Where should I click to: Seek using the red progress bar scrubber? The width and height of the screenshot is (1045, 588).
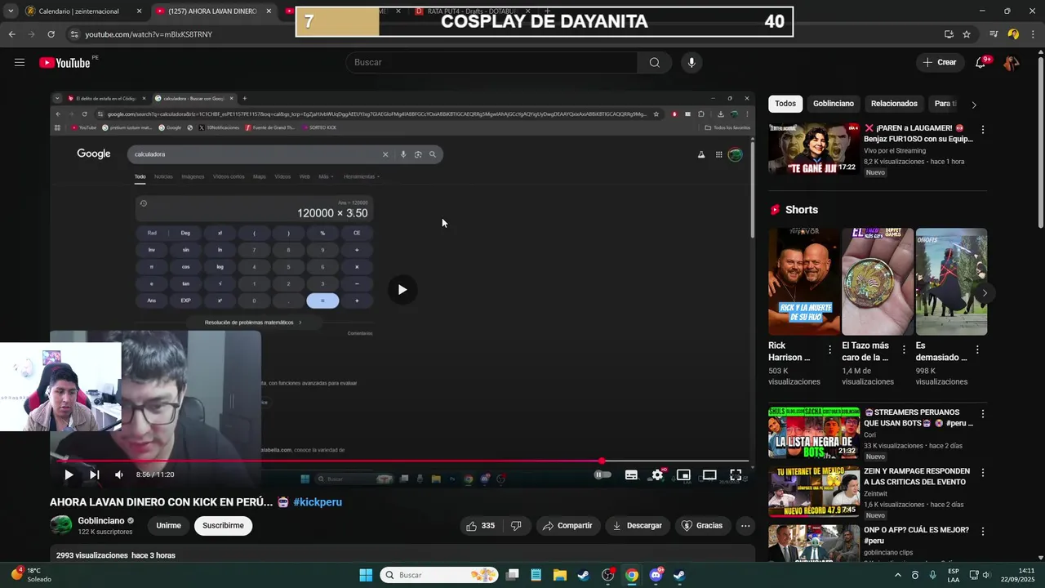pyautogui.click(x=602, y=461)
